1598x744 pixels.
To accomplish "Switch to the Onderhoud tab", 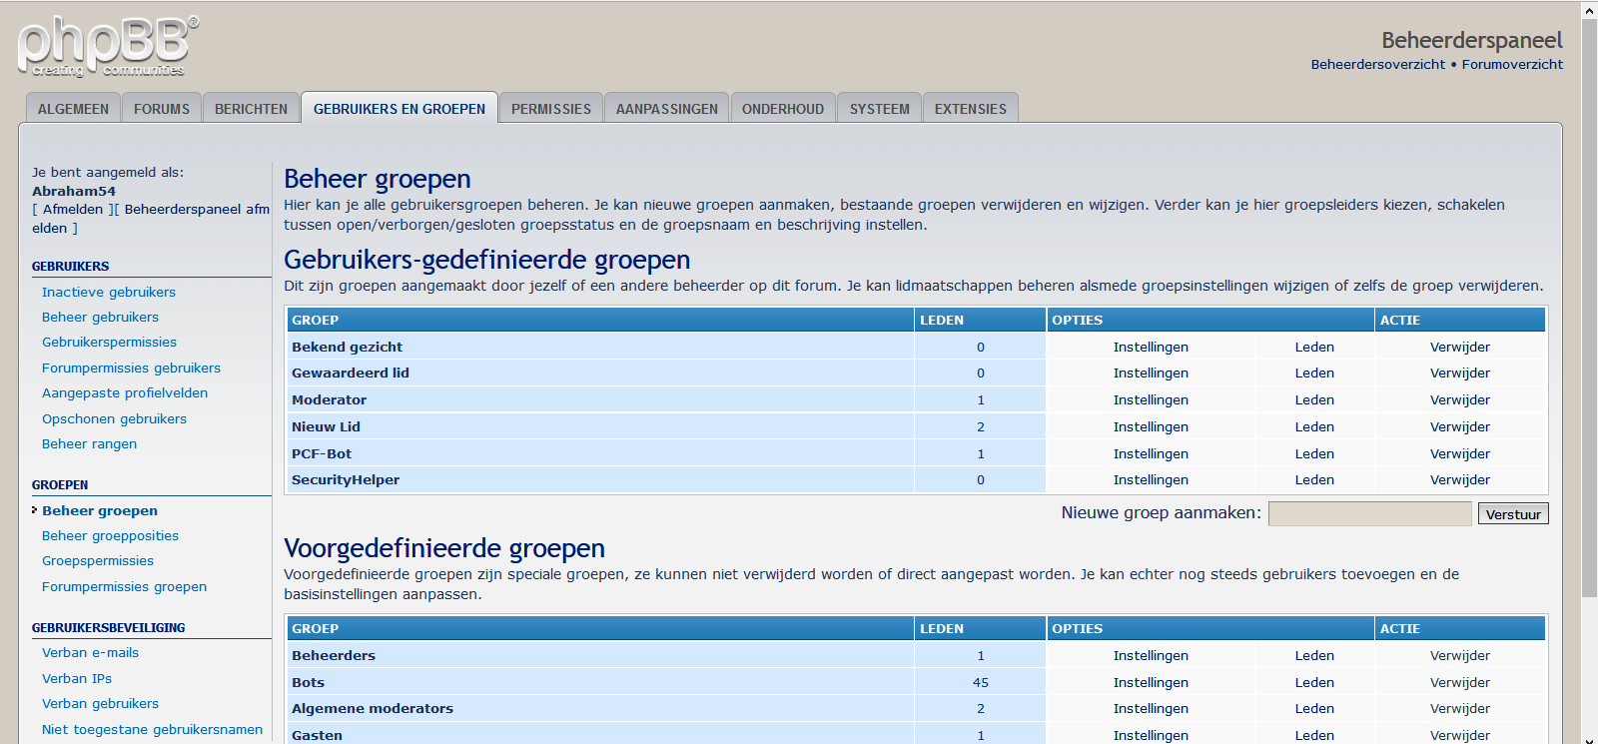I will tap(783, 108).
